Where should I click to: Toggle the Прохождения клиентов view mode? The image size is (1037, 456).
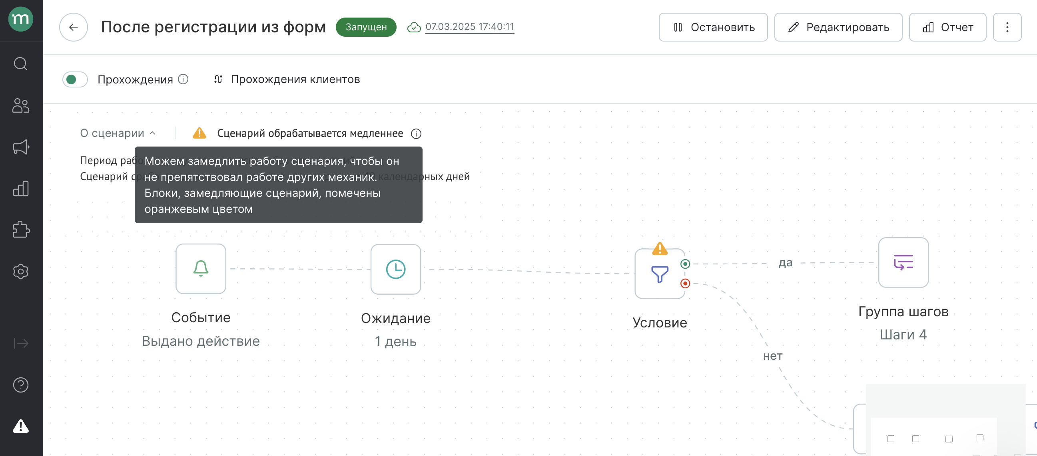(x=295, y=79)
